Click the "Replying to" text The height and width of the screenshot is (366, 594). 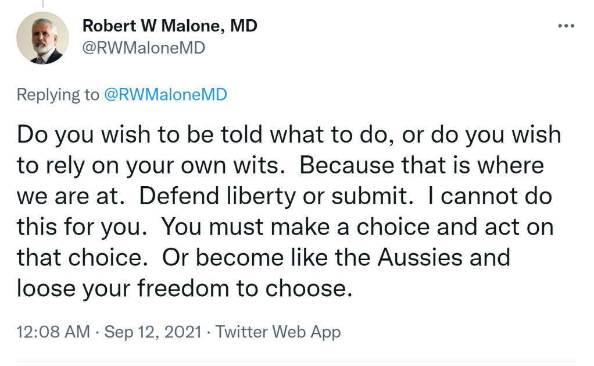[x=58, y=95]
